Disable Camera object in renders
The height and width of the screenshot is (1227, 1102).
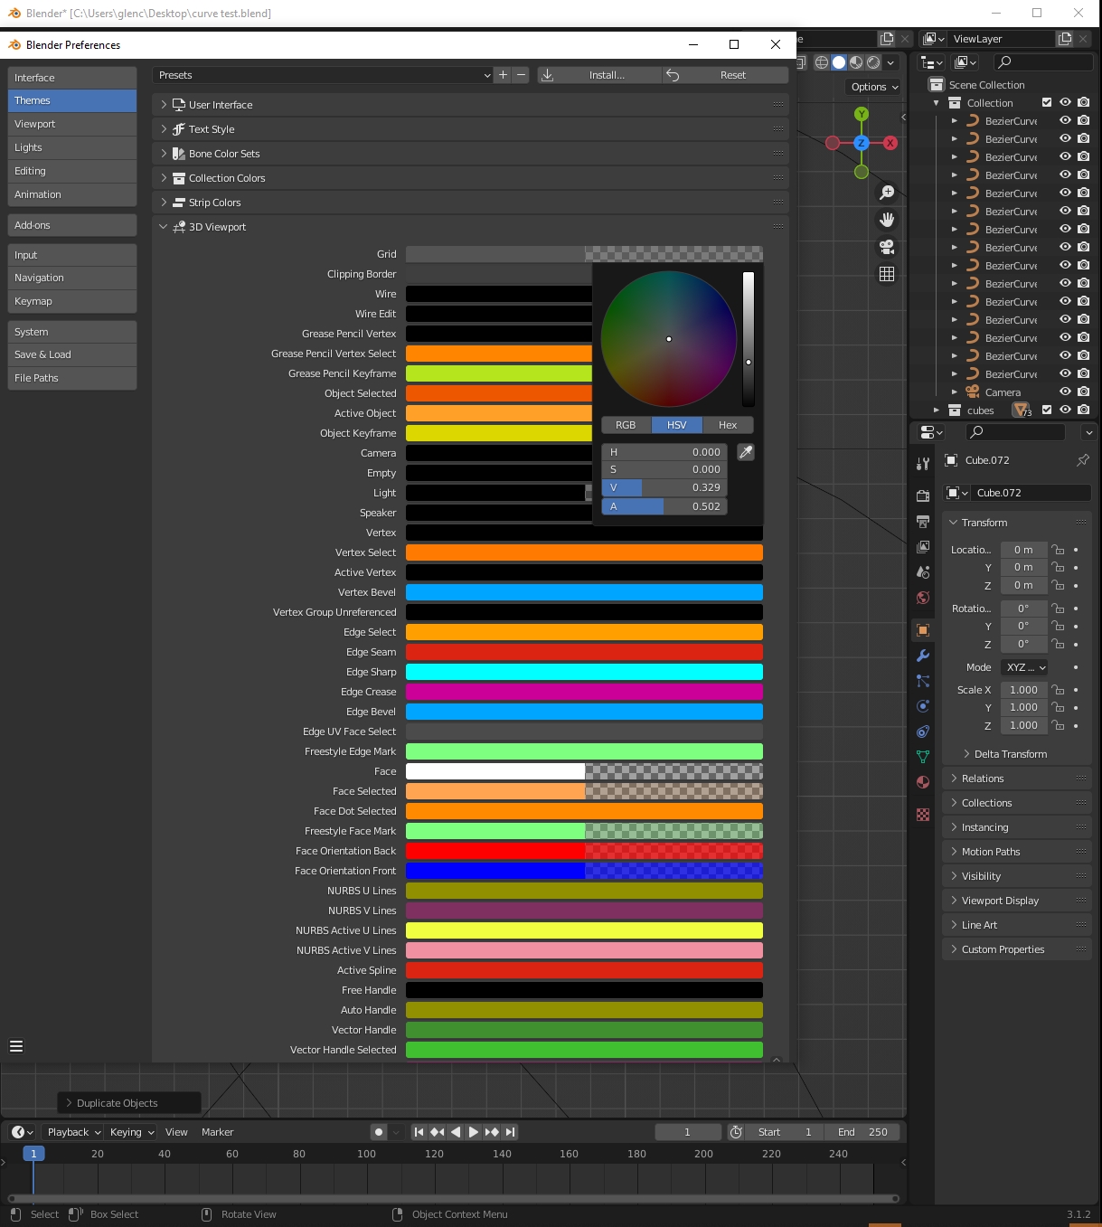pos(1084,392)
